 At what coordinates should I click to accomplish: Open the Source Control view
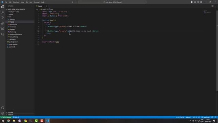tap(3, 17)
